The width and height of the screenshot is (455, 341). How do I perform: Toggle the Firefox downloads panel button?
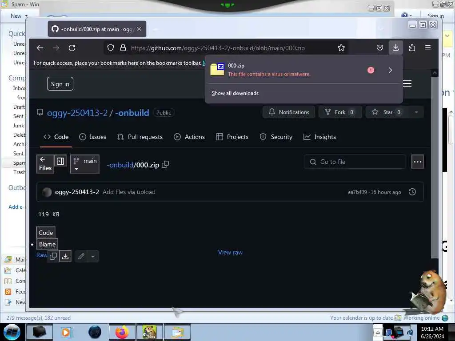point(395,48)
